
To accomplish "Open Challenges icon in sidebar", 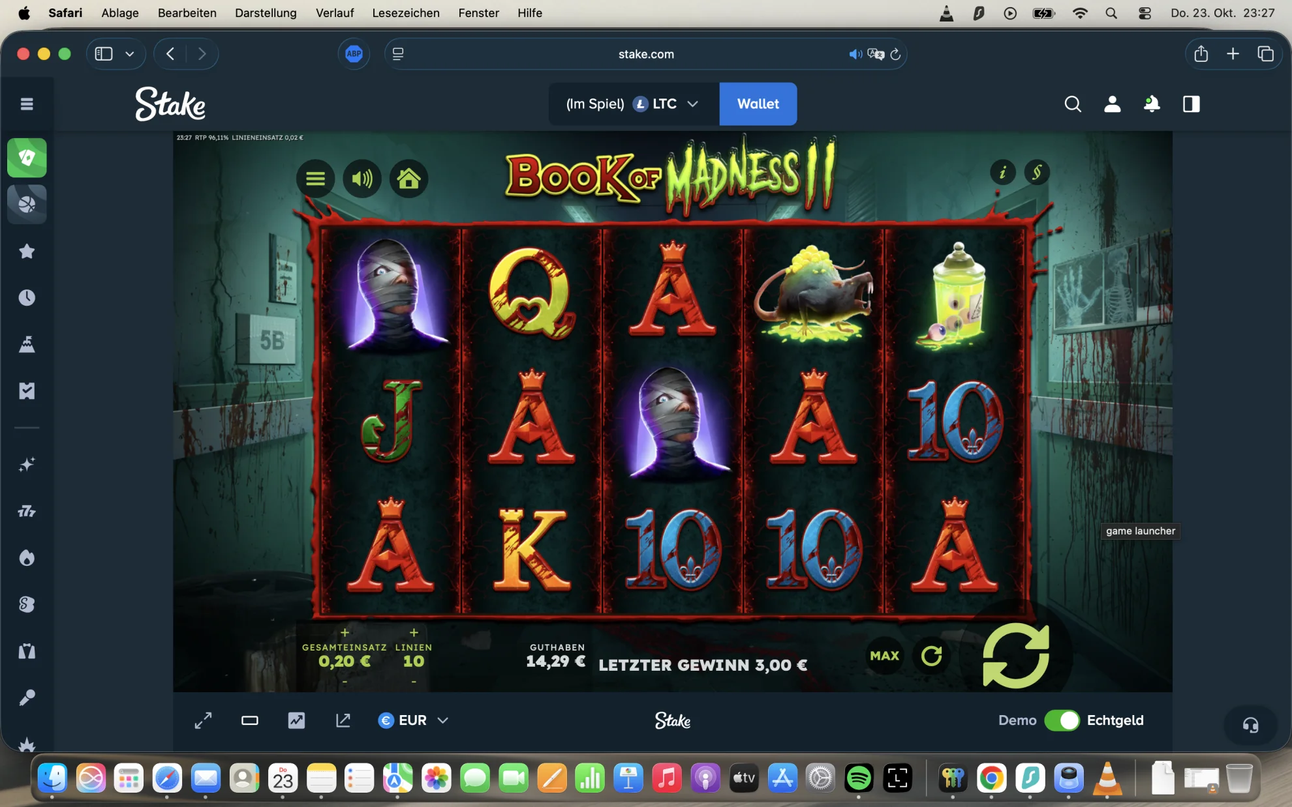I will [x=27, y=344].
